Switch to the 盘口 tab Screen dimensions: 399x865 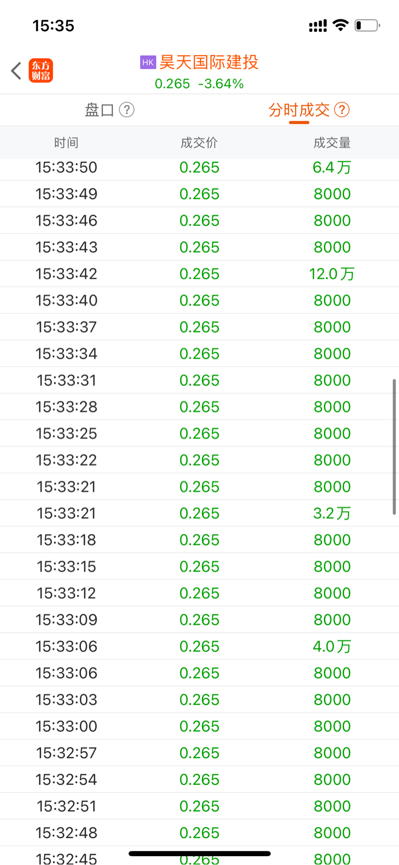coord(99,110)
